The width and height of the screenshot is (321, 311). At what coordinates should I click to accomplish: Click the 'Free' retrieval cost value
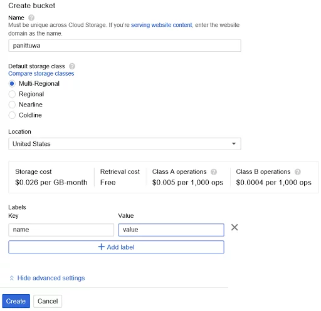(x=108, y=183)
